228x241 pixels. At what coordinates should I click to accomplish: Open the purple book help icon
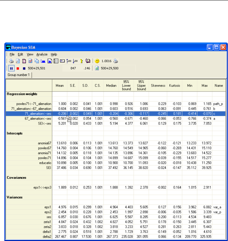(x=88, y=61)
